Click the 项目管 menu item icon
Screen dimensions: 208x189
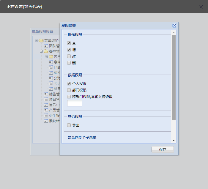(46, 100)
